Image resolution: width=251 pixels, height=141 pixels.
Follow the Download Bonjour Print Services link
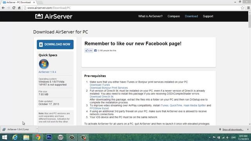click(x=109, y=88)
